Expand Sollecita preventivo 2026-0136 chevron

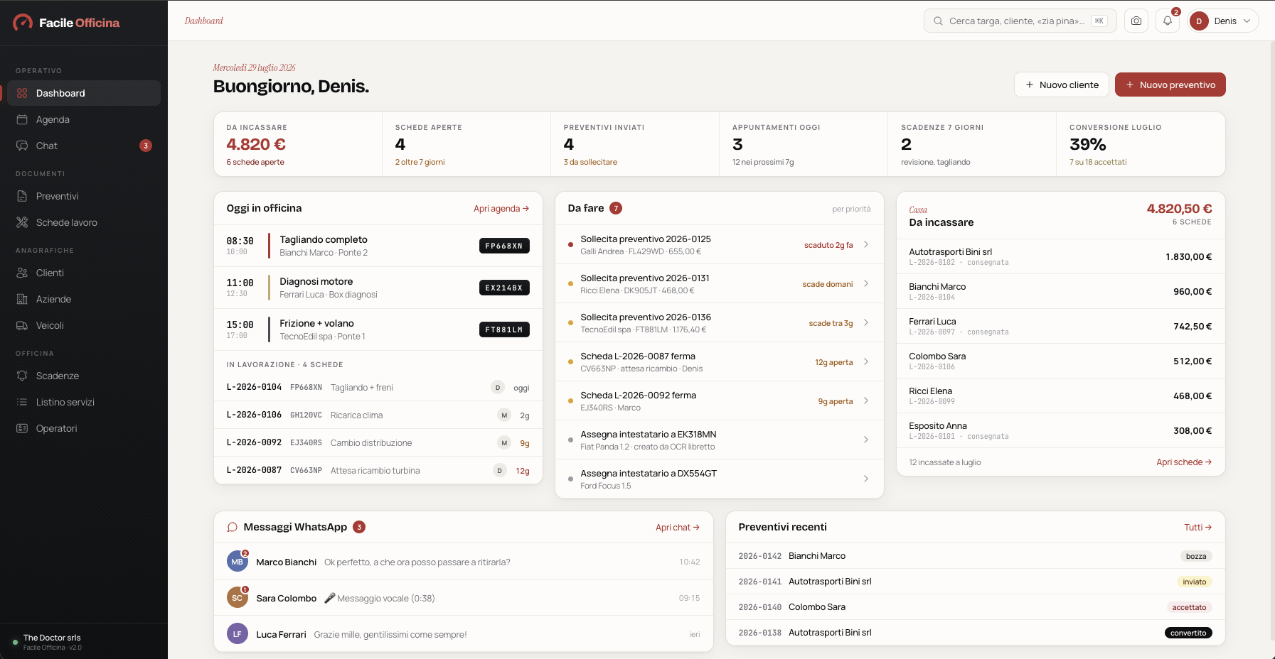(x=866, y=322)
